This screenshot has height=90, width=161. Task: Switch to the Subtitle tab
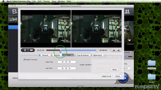tap(56, 55)
